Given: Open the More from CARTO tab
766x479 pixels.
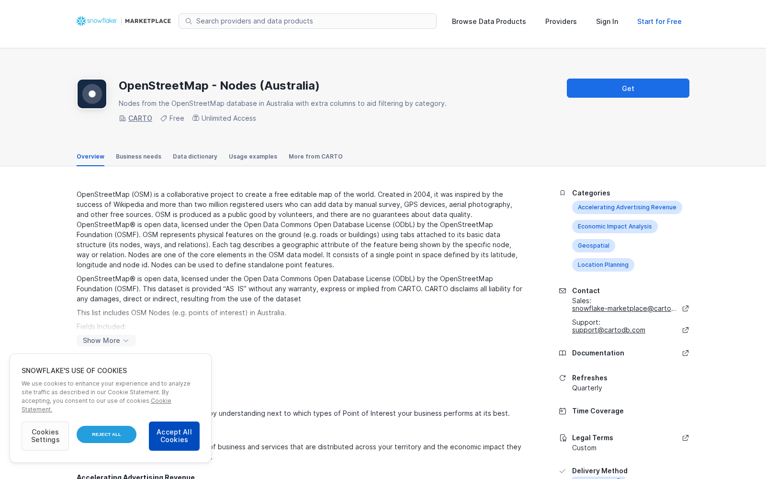Looking at the screenshot, I should pyautogui.click(x=315, y=157).
